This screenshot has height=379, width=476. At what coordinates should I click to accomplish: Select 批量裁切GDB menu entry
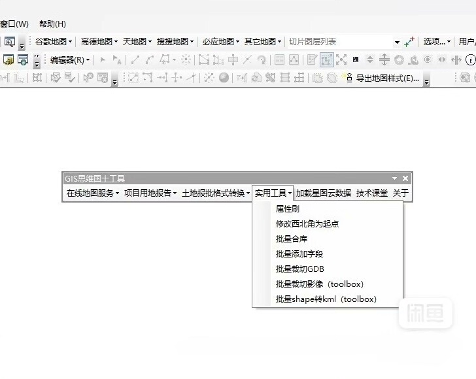328,269
